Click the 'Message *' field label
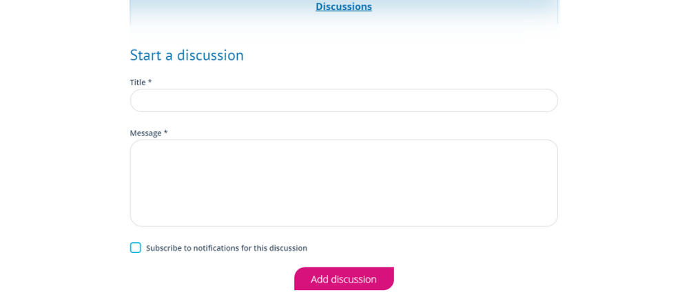This screenshot has height=295, width=689. coord(149,133)
